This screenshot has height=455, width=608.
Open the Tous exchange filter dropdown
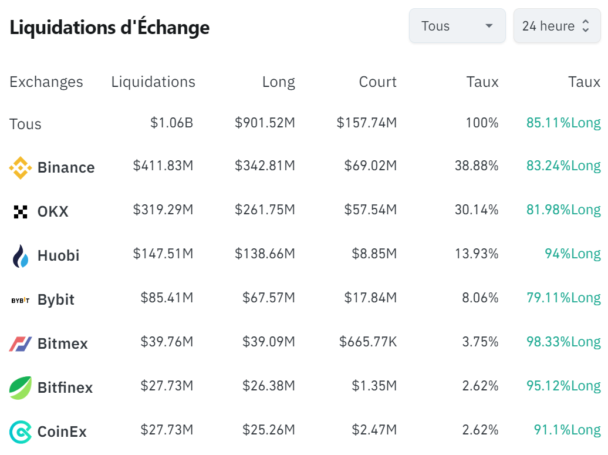457,26
